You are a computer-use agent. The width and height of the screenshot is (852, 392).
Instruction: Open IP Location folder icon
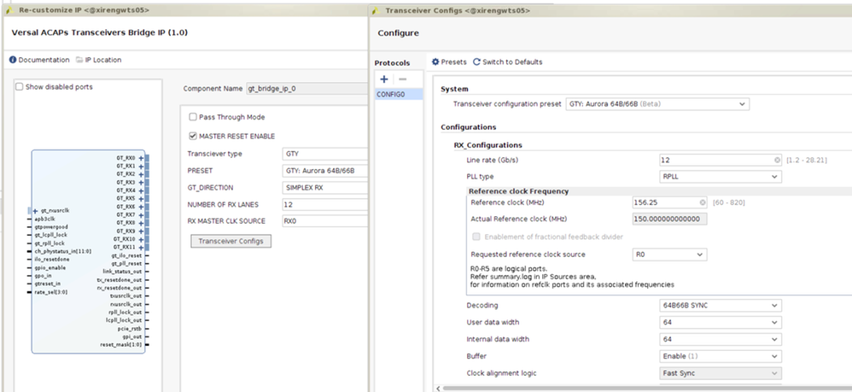(79, 60)
